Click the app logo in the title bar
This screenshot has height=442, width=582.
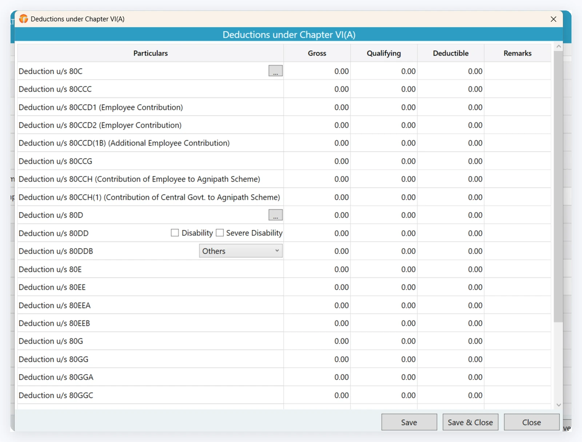(x=24, y=19)
